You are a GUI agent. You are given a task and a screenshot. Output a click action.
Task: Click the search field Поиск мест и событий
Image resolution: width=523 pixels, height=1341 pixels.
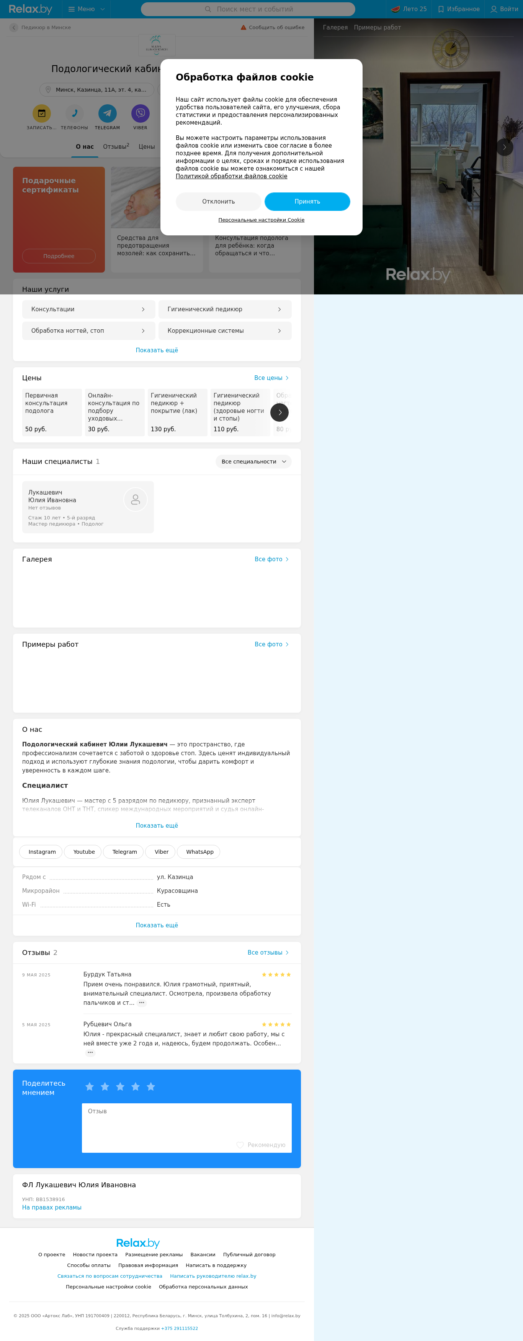coord(248,9)
